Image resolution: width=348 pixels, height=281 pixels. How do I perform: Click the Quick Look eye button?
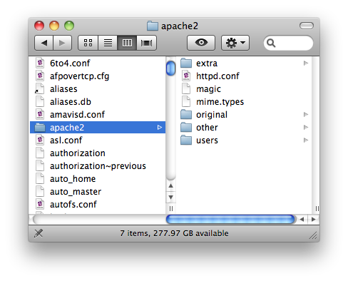click(x=201, y=43)
